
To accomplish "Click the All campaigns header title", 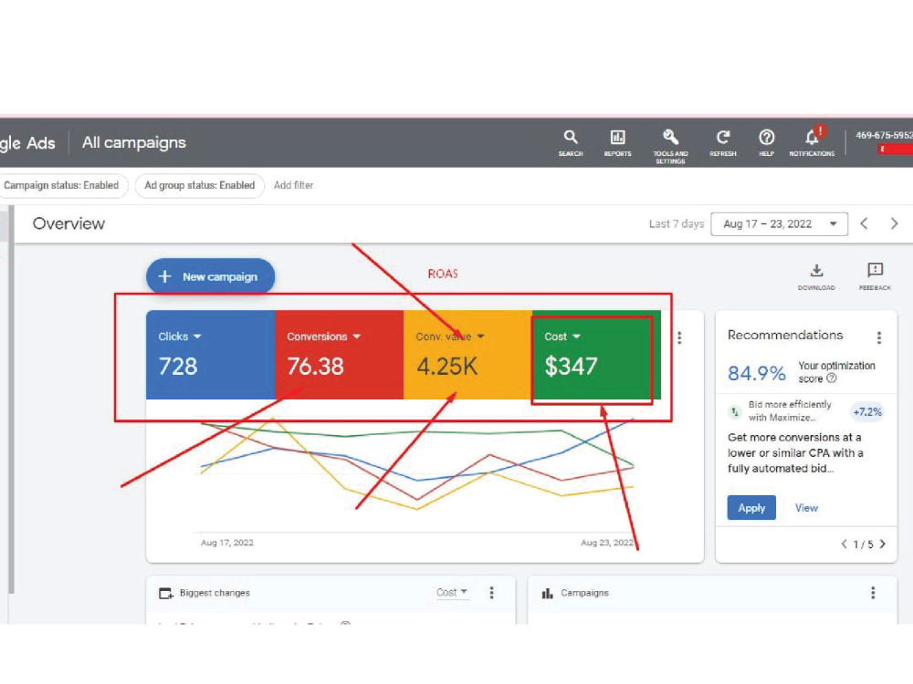I will pos(134,142).
